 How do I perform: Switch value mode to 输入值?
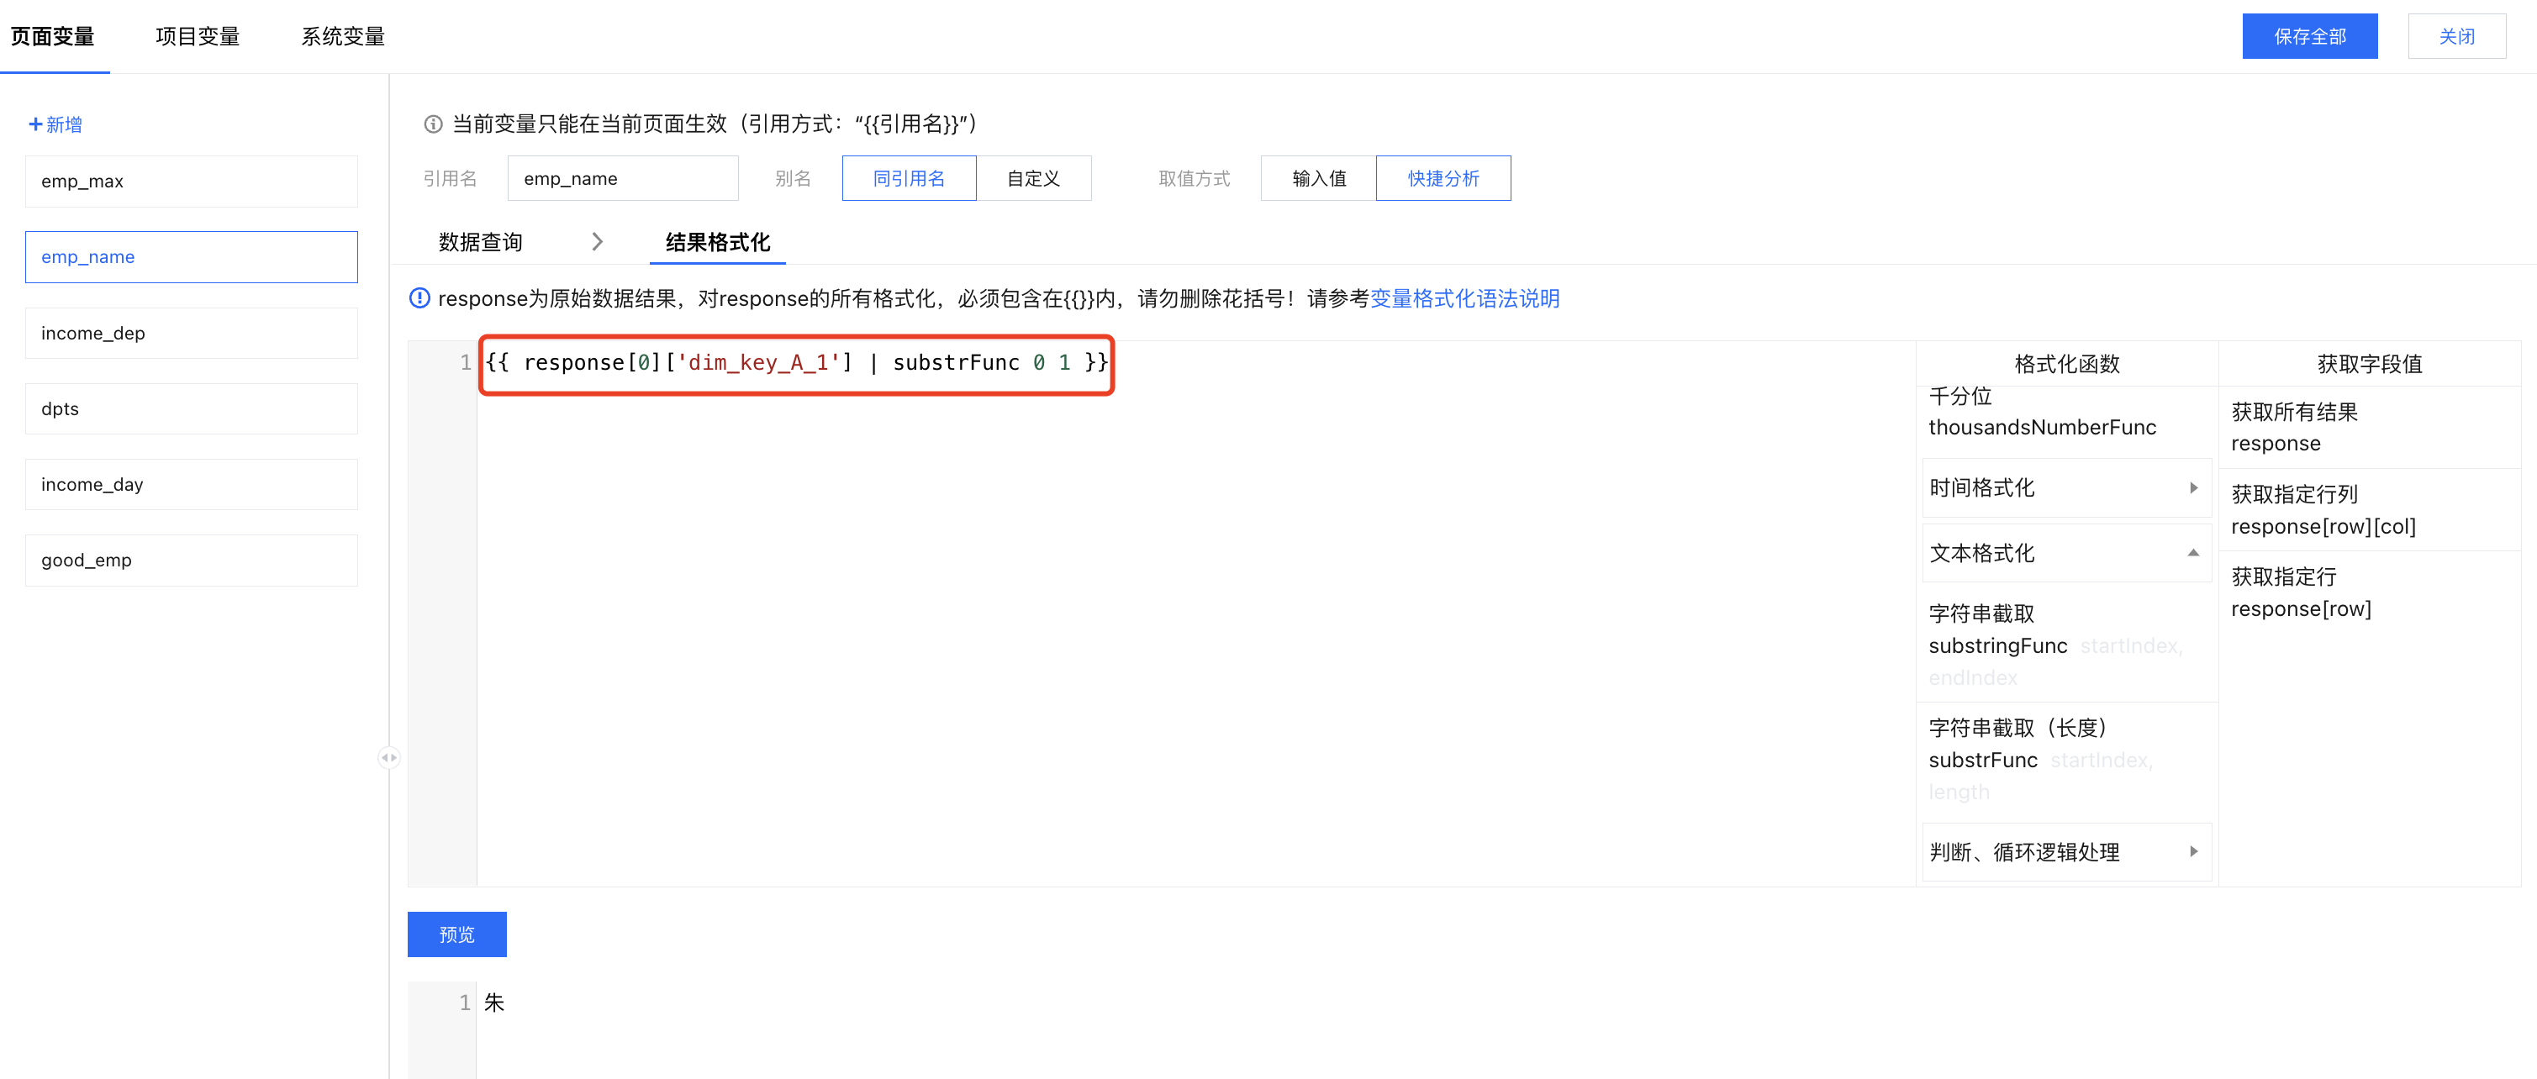(x=1318, y=178)
